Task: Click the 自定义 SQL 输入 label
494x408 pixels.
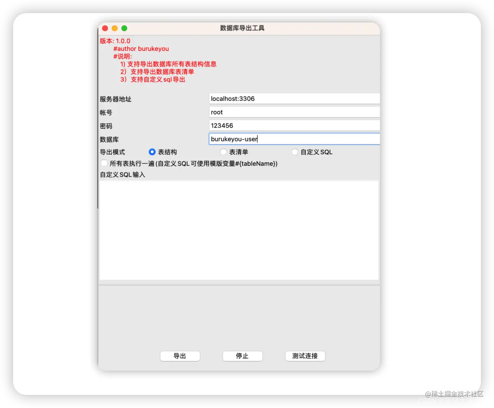Action: click(x=123, y=174)
